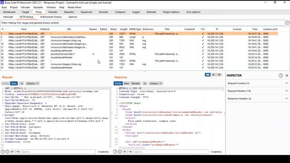Open the Actions dropdown in the Response panel
Image resolution: width=290 pixels, height=163 pixels.
pos(156,83)
